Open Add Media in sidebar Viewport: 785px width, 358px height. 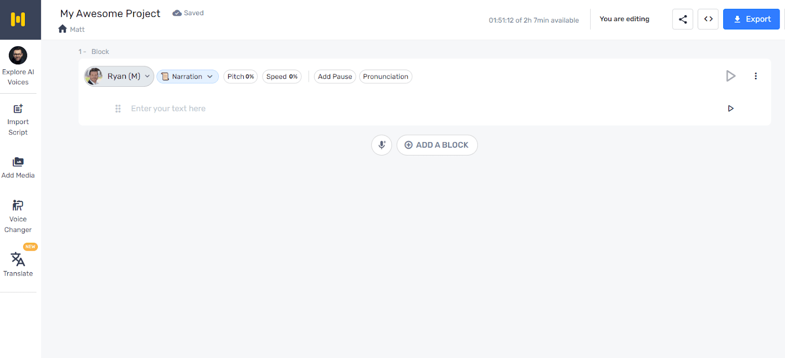18,167
